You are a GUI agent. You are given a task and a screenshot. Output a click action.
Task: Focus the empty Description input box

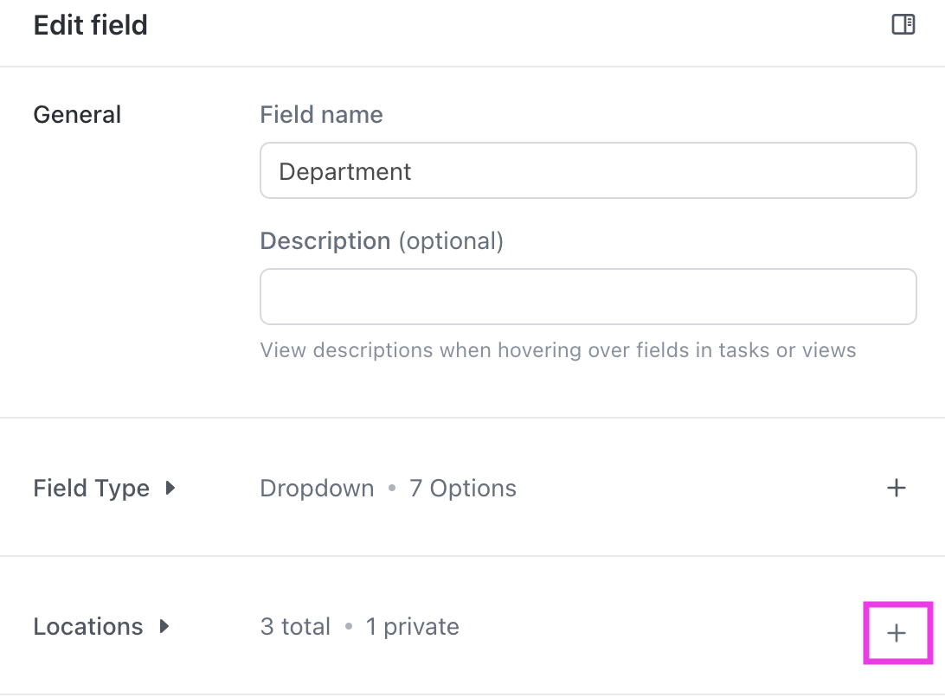[x=588, y=297]
